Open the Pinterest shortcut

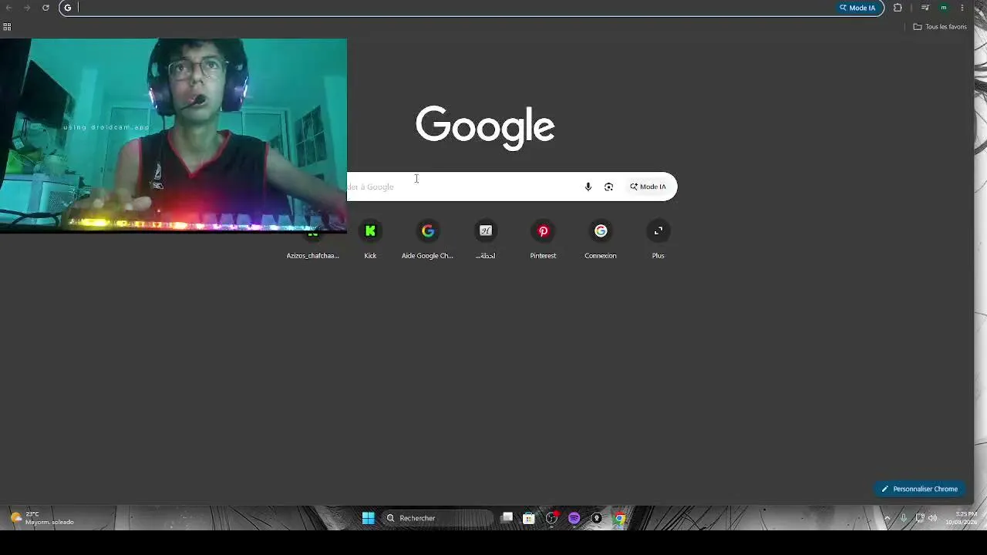[543, 239]
